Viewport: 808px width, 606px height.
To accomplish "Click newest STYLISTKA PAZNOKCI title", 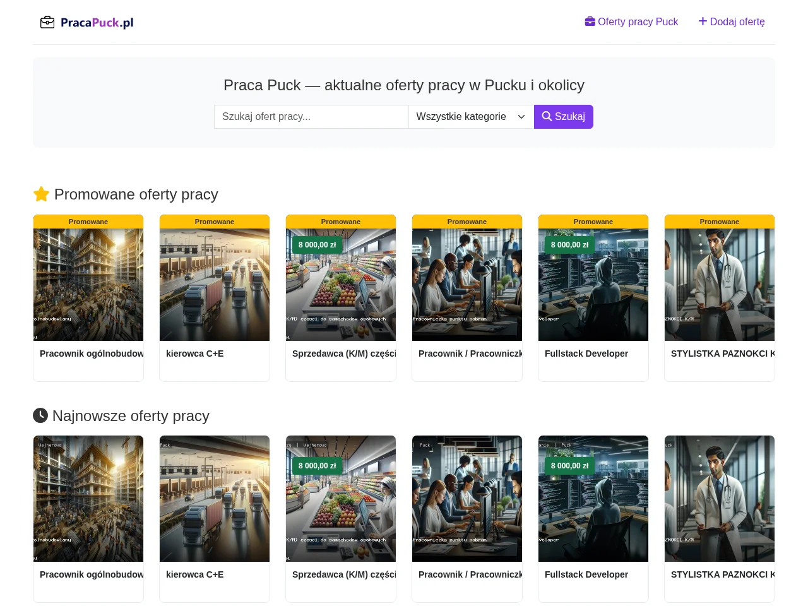I will coord(723,574).
